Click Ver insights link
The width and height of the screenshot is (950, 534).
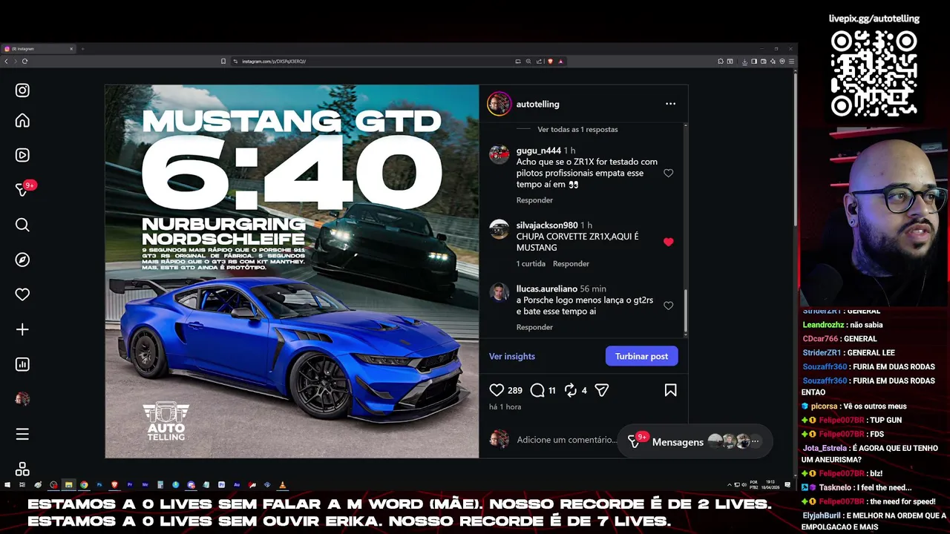point(512,356)
